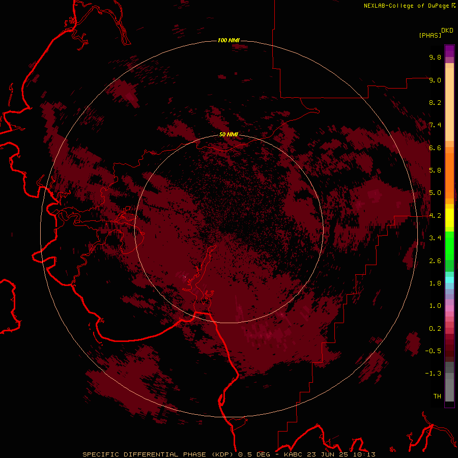Click the bright green color bar segment

tap(449, 248)
